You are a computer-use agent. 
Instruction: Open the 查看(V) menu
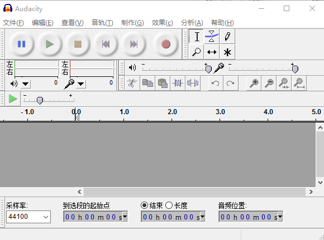[x=72, y=23]
